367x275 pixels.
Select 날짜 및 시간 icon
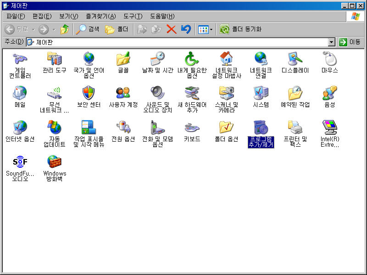[x=157, y=59]
